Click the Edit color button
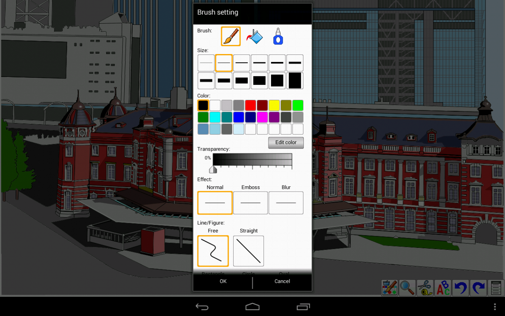The image size is (505, 316). (x=286, y=143)
